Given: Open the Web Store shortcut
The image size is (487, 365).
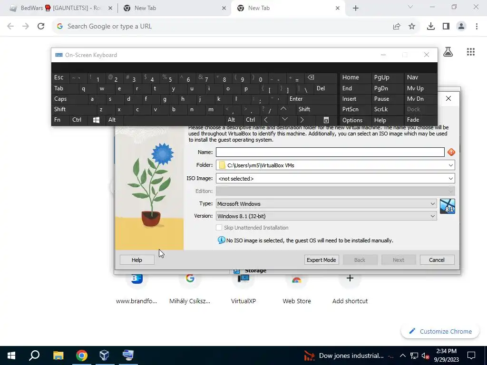Looking at the screenshot, I should 297,289.
